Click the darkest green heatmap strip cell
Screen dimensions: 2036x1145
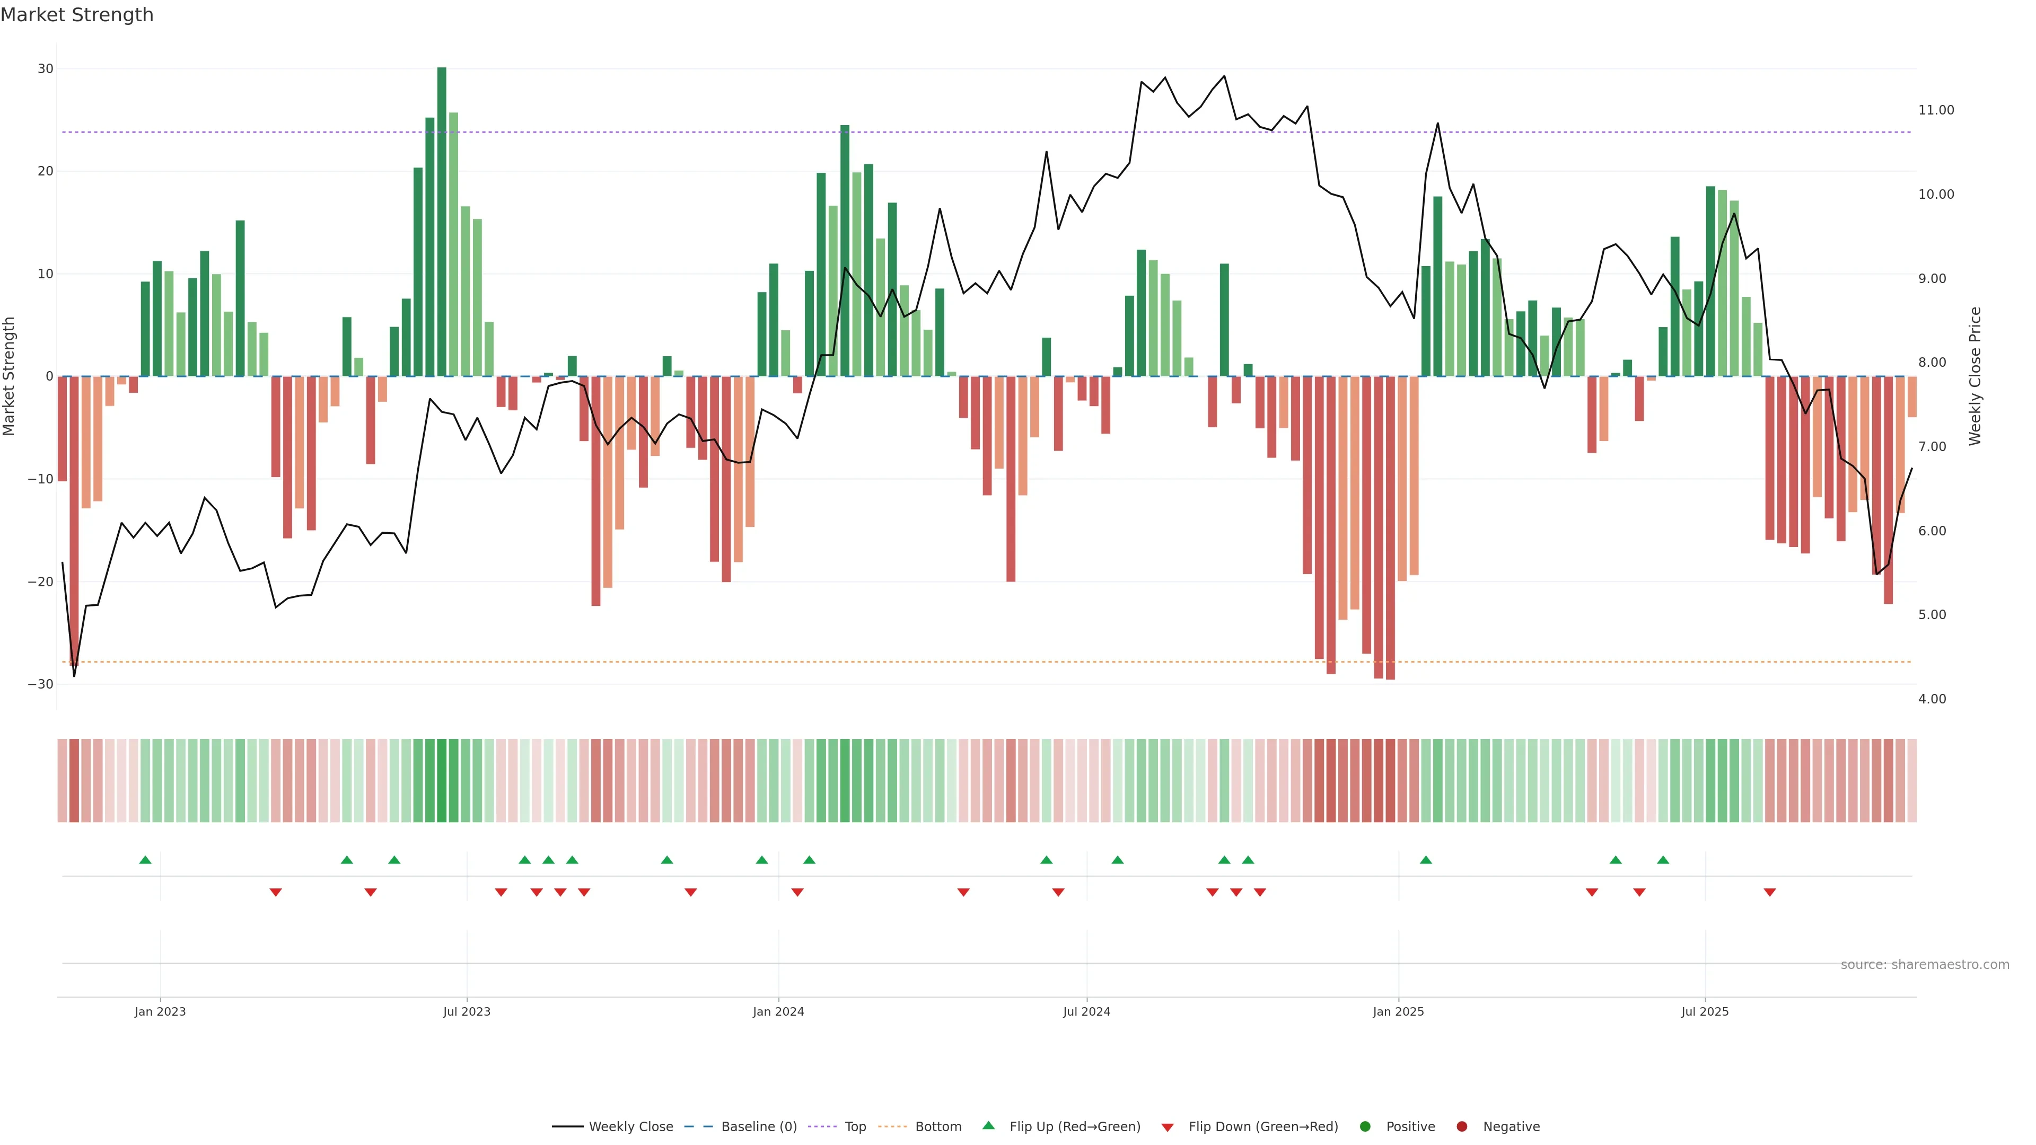click(442, 780)
